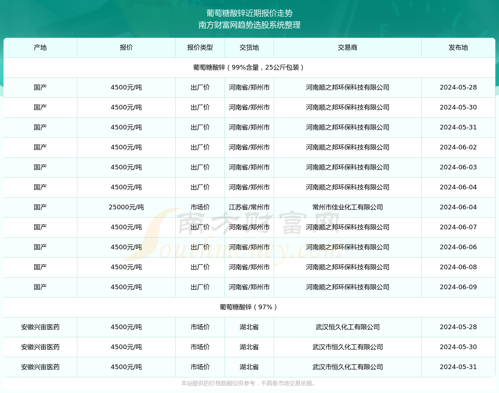Click date cell 2024-06-06
The image size is (499, 393).
coord(458,247)
